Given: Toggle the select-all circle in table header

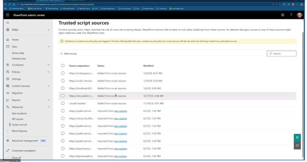Looking at the screenshot, I should 63,66.
